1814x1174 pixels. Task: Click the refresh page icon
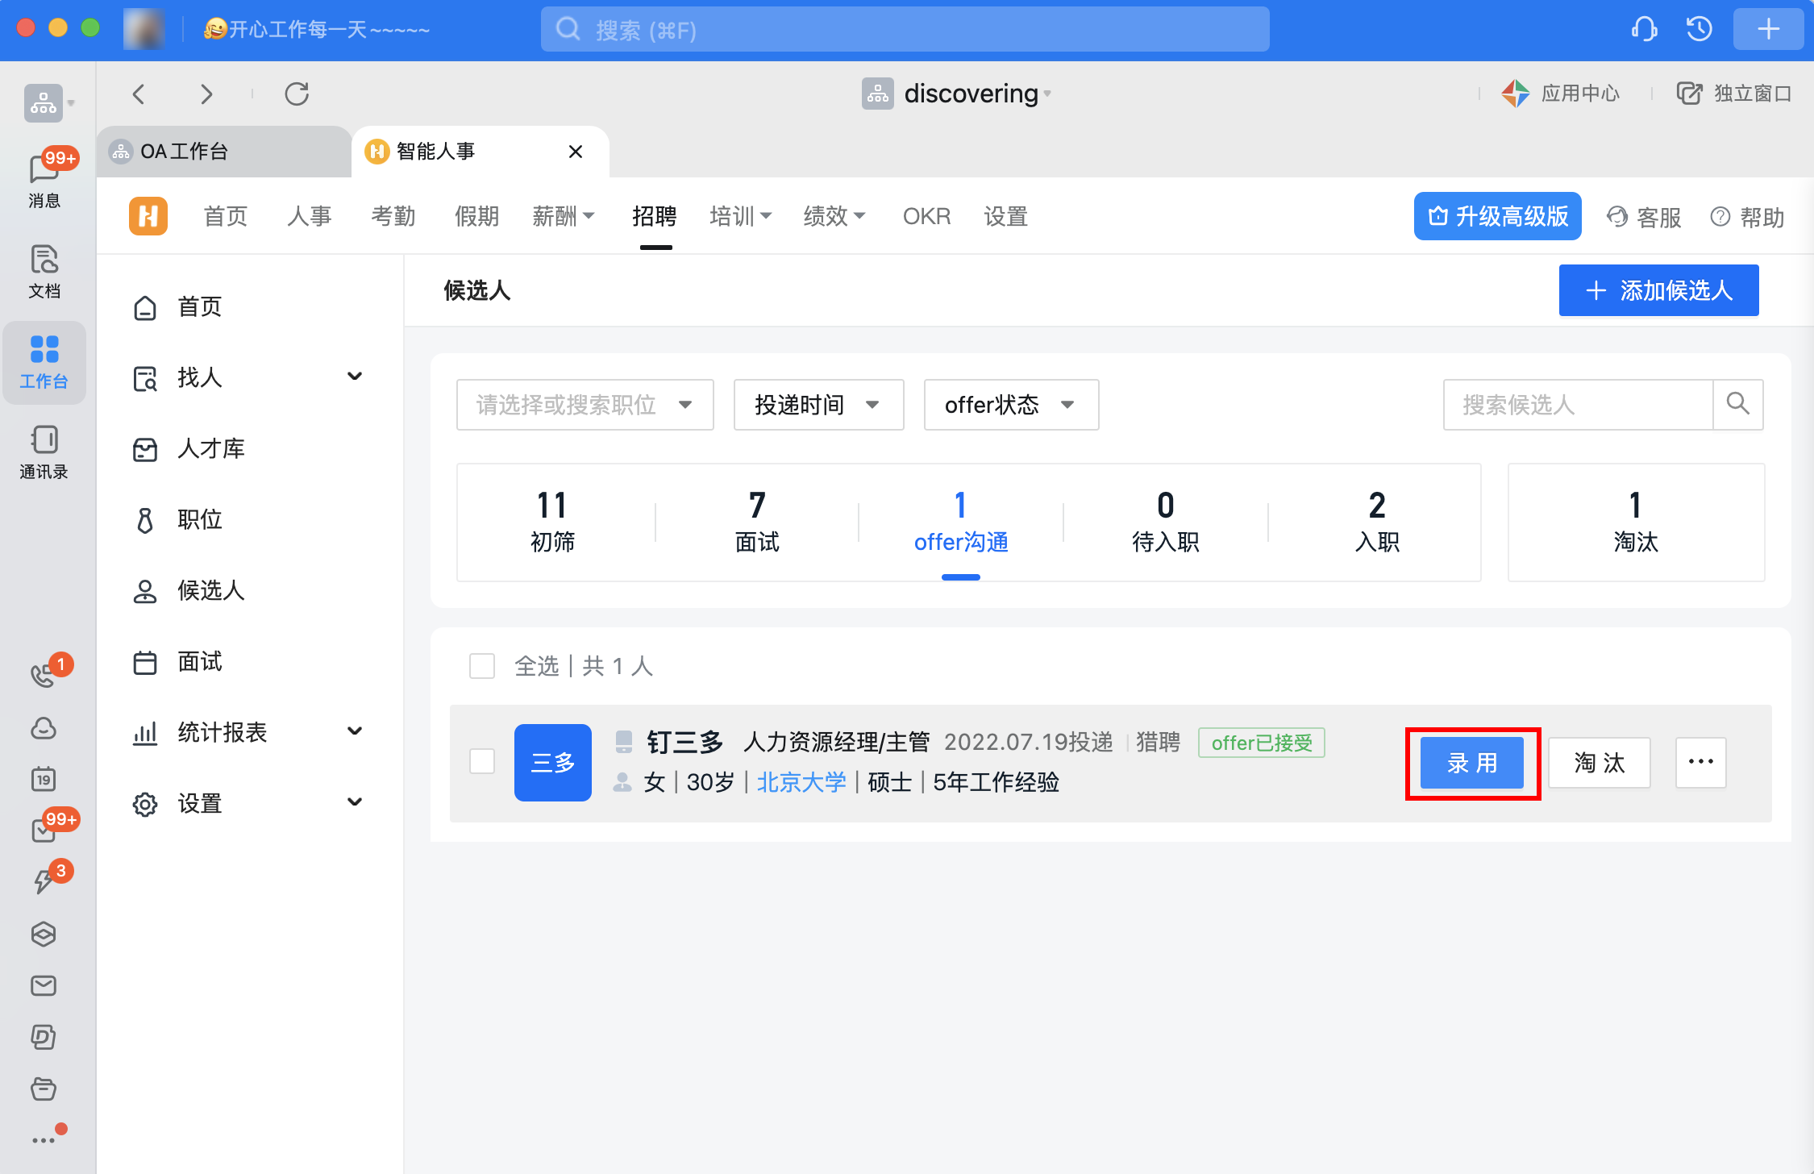[x=297, y=94]
